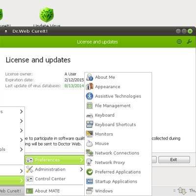Click the Assistive Technologies icon

coord(90,96)
